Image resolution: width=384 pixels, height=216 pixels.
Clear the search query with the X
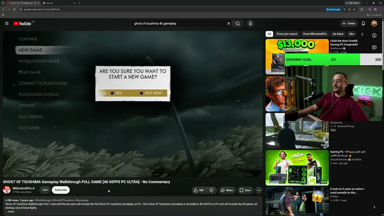tap(229, 23)
